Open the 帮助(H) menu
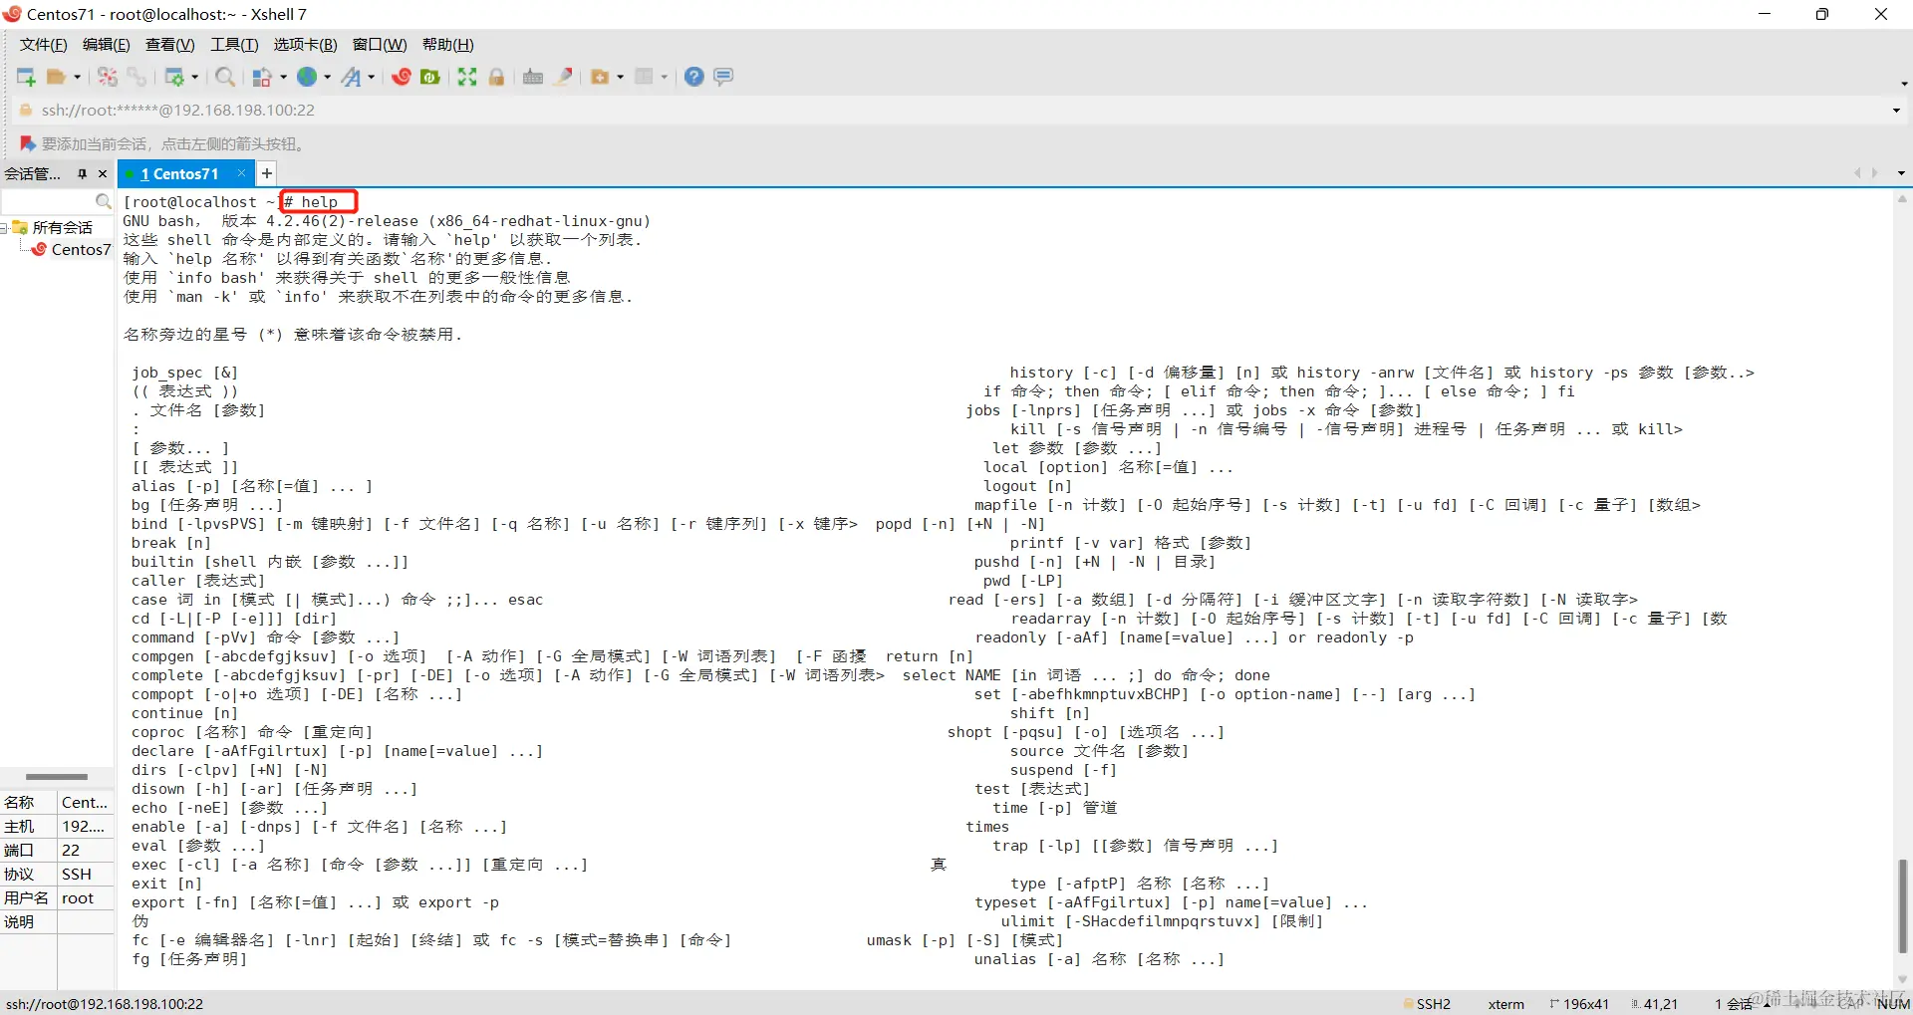1913x1015 pixels. point(448,45)
